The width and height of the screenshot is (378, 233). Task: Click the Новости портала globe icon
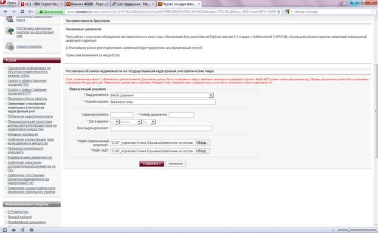click(10, 47)
